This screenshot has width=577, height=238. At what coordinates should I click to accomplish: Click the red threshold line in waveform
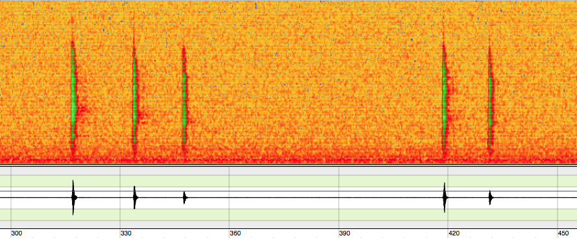288,191
